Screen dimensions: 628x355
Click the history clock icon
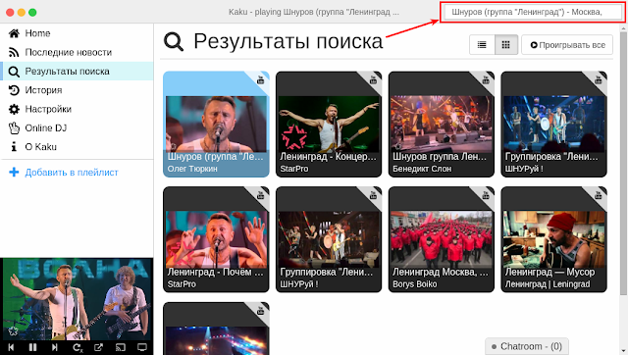tap(14, 90)
